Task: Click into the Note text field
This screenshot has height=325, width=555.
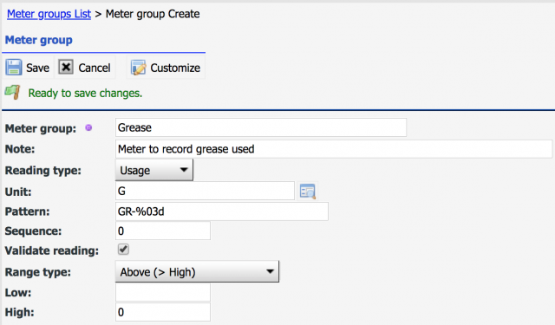Action: coord(334,149)
